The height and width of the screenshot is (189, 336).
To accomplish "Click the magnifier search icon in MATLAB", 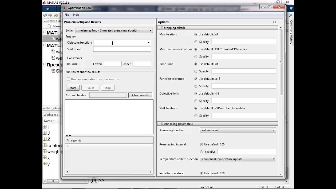I will [291, 15].
